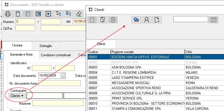Click the add-rows-with-gear icon in Documento toolbar
224x111 pixels.
pos(68,14)
